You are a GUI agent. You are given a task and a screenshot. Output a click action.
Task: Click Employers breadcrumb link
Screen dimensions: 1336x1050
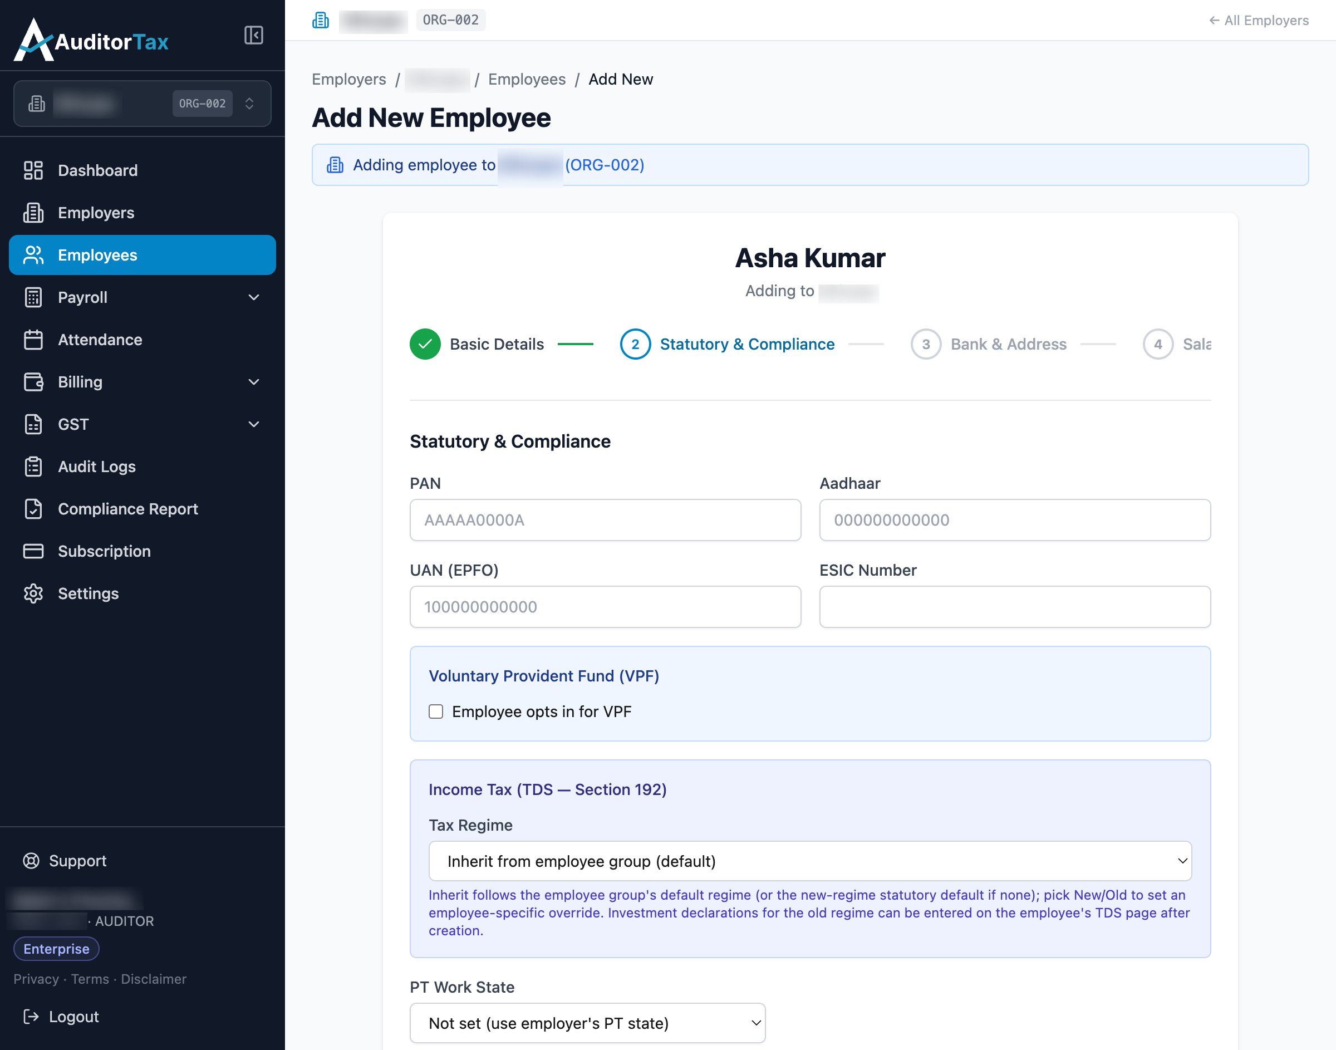(348, 79)
